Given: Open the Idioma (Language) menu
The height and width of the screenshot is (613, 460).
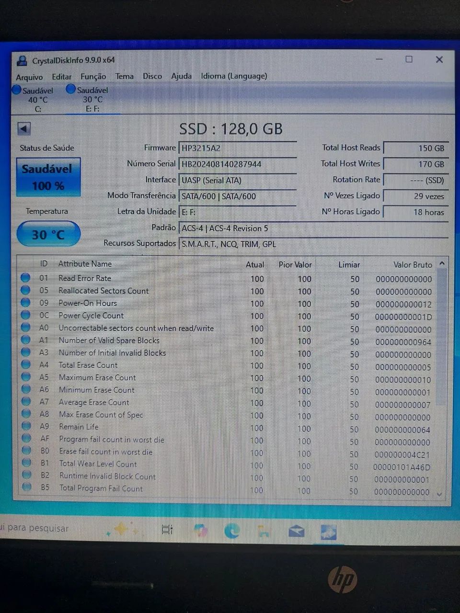Looking at the screenshot, I should click(234, 76).
